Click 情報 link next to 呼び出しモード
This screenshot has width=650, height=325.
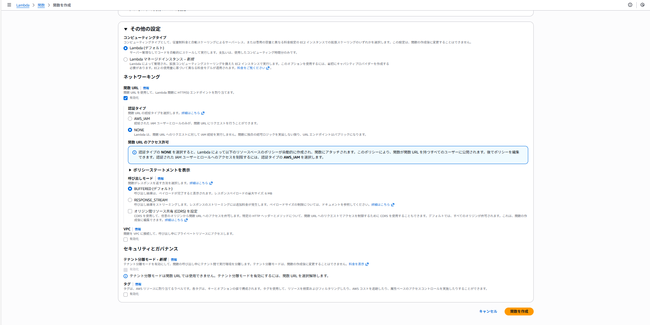coord(161,179)
